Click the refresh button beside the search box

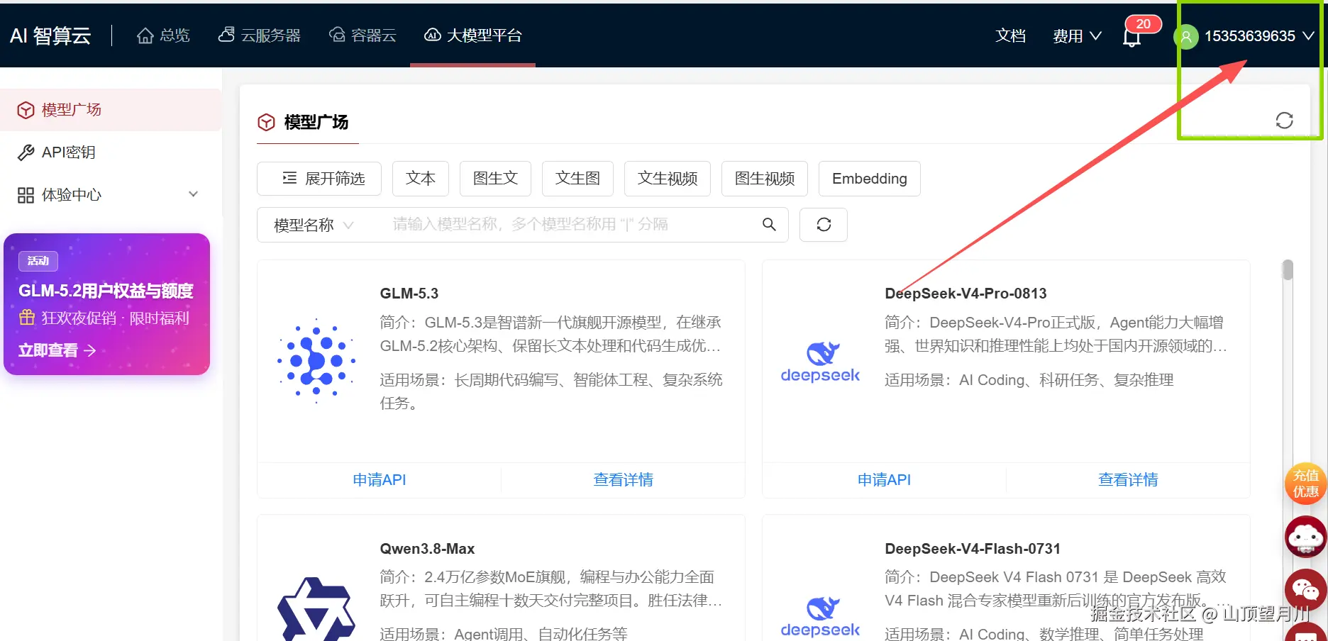click(824, 225)
